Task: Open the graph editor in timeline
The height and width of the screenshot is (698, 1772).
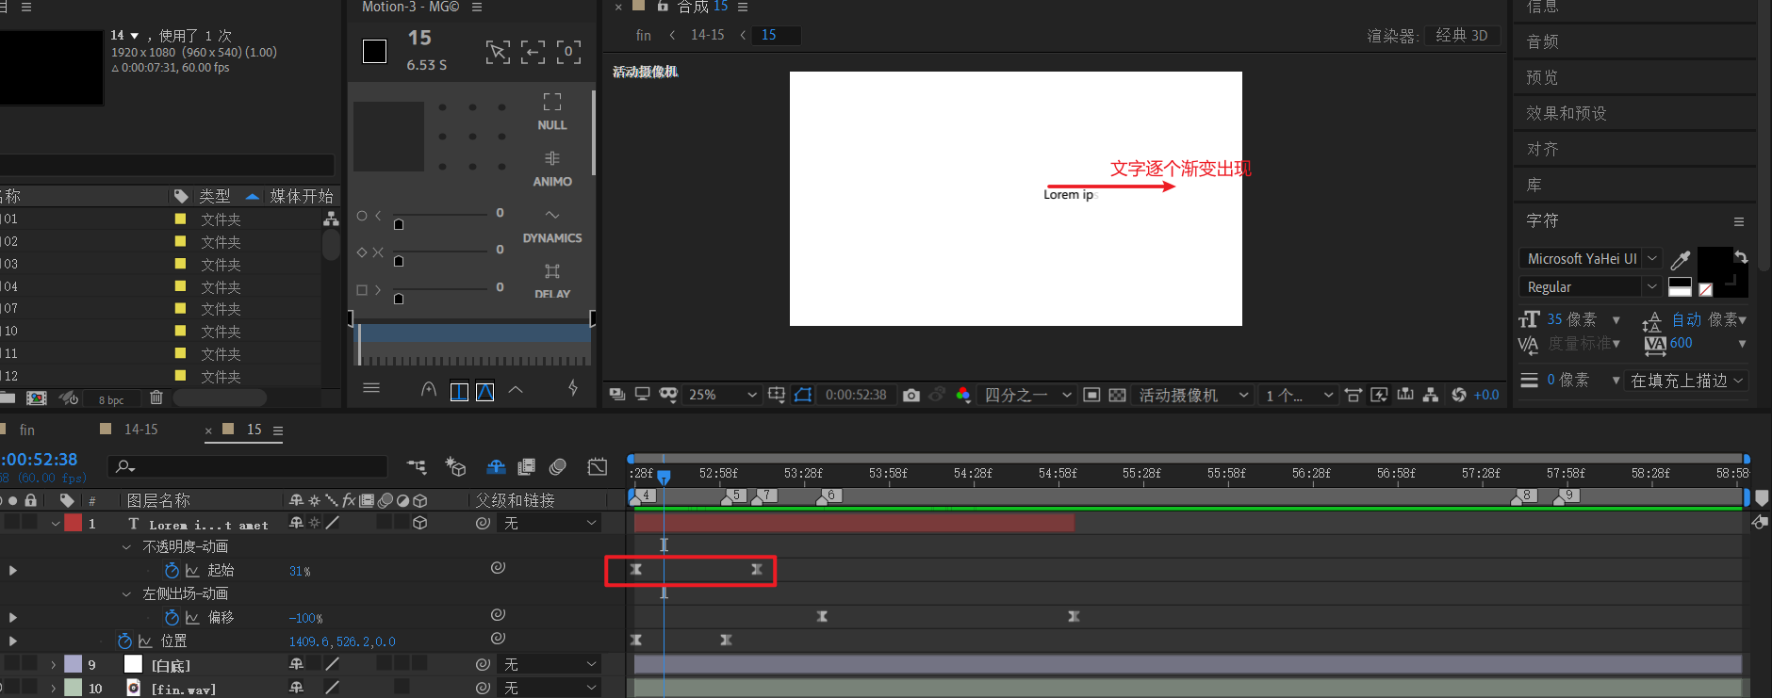Action: (x=598, y=466)
